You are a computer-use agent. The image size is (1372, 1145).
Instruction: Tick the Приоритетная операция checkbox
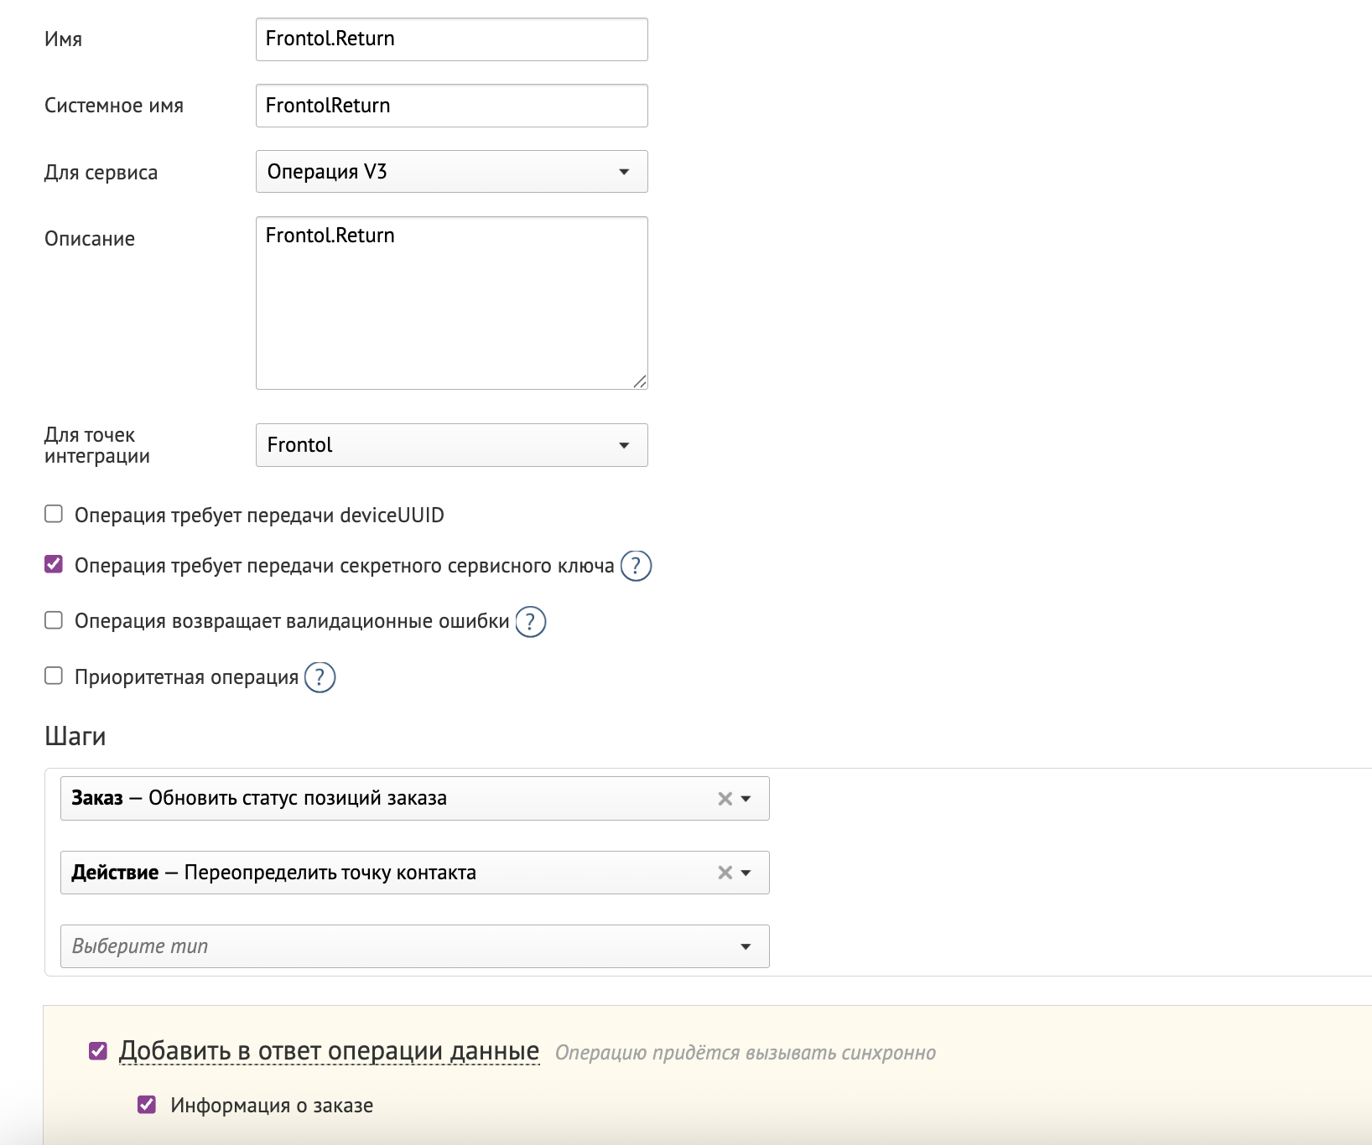click(x=54, y=676)
